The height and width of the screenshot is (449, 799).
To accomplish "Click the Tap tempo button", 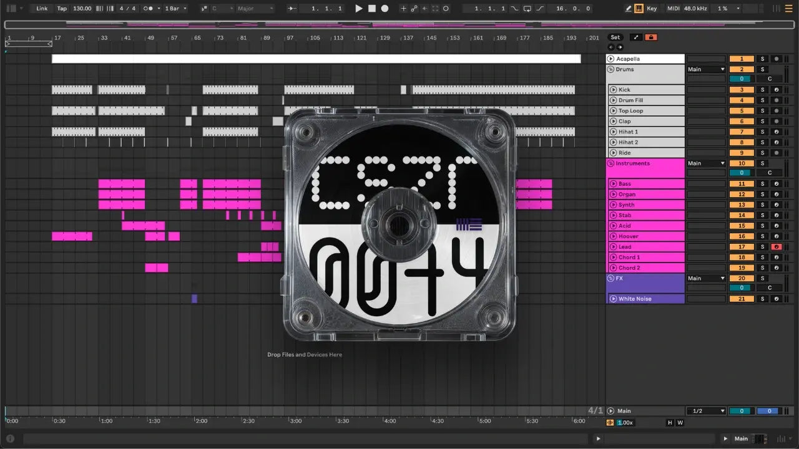I will [62, 9].
